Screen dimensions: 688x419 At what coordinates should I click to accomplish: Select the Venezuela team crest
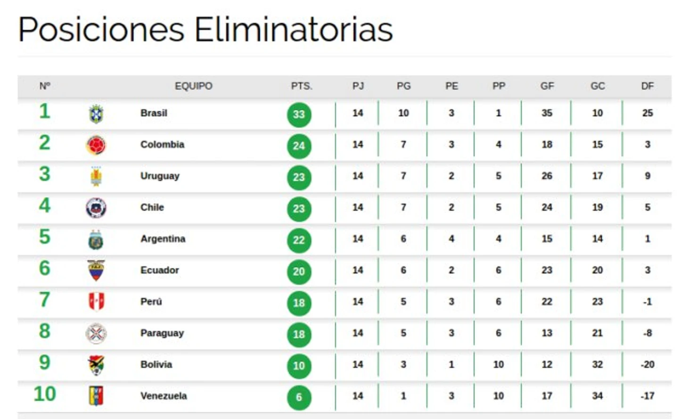click(96, 396)
